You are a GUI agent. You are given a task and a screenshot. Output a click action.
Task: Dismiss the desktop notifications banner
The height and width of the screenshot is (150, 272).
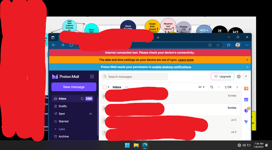pos(247,67)
